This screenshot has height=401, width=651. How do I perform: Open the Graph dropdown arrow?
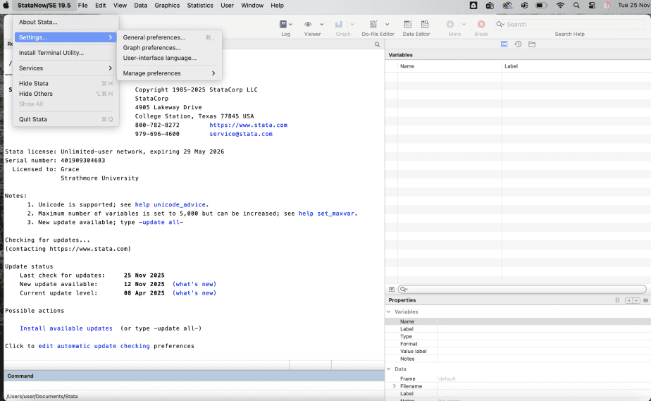(x=352, y=25)
